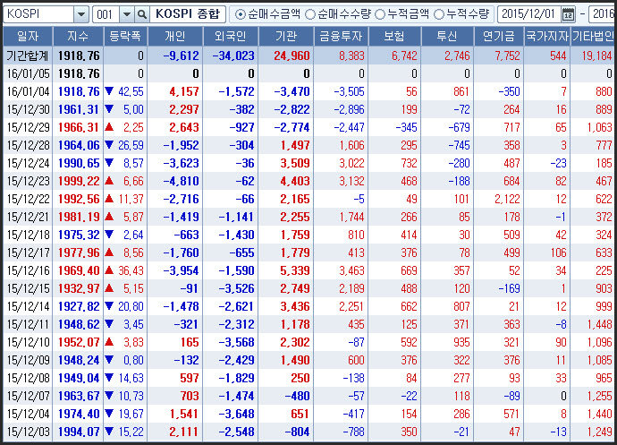Viewport: 617px width, 445px height.
Task: Click the 001 code input field
Action: coord(106,14)
